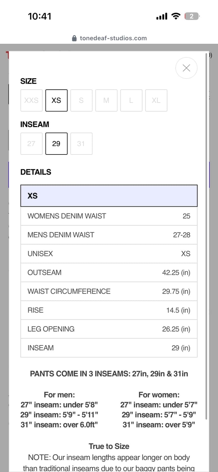Click the modal's vertical scrollbar
This screenshot has height=472, width=218.
pos(207,236)
